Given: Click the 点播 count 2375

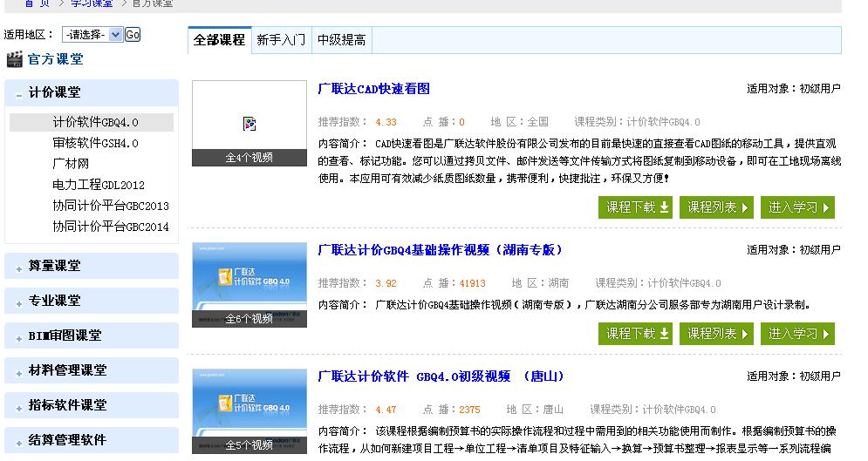Looking at the screenshot, I should tap(469, 410).
